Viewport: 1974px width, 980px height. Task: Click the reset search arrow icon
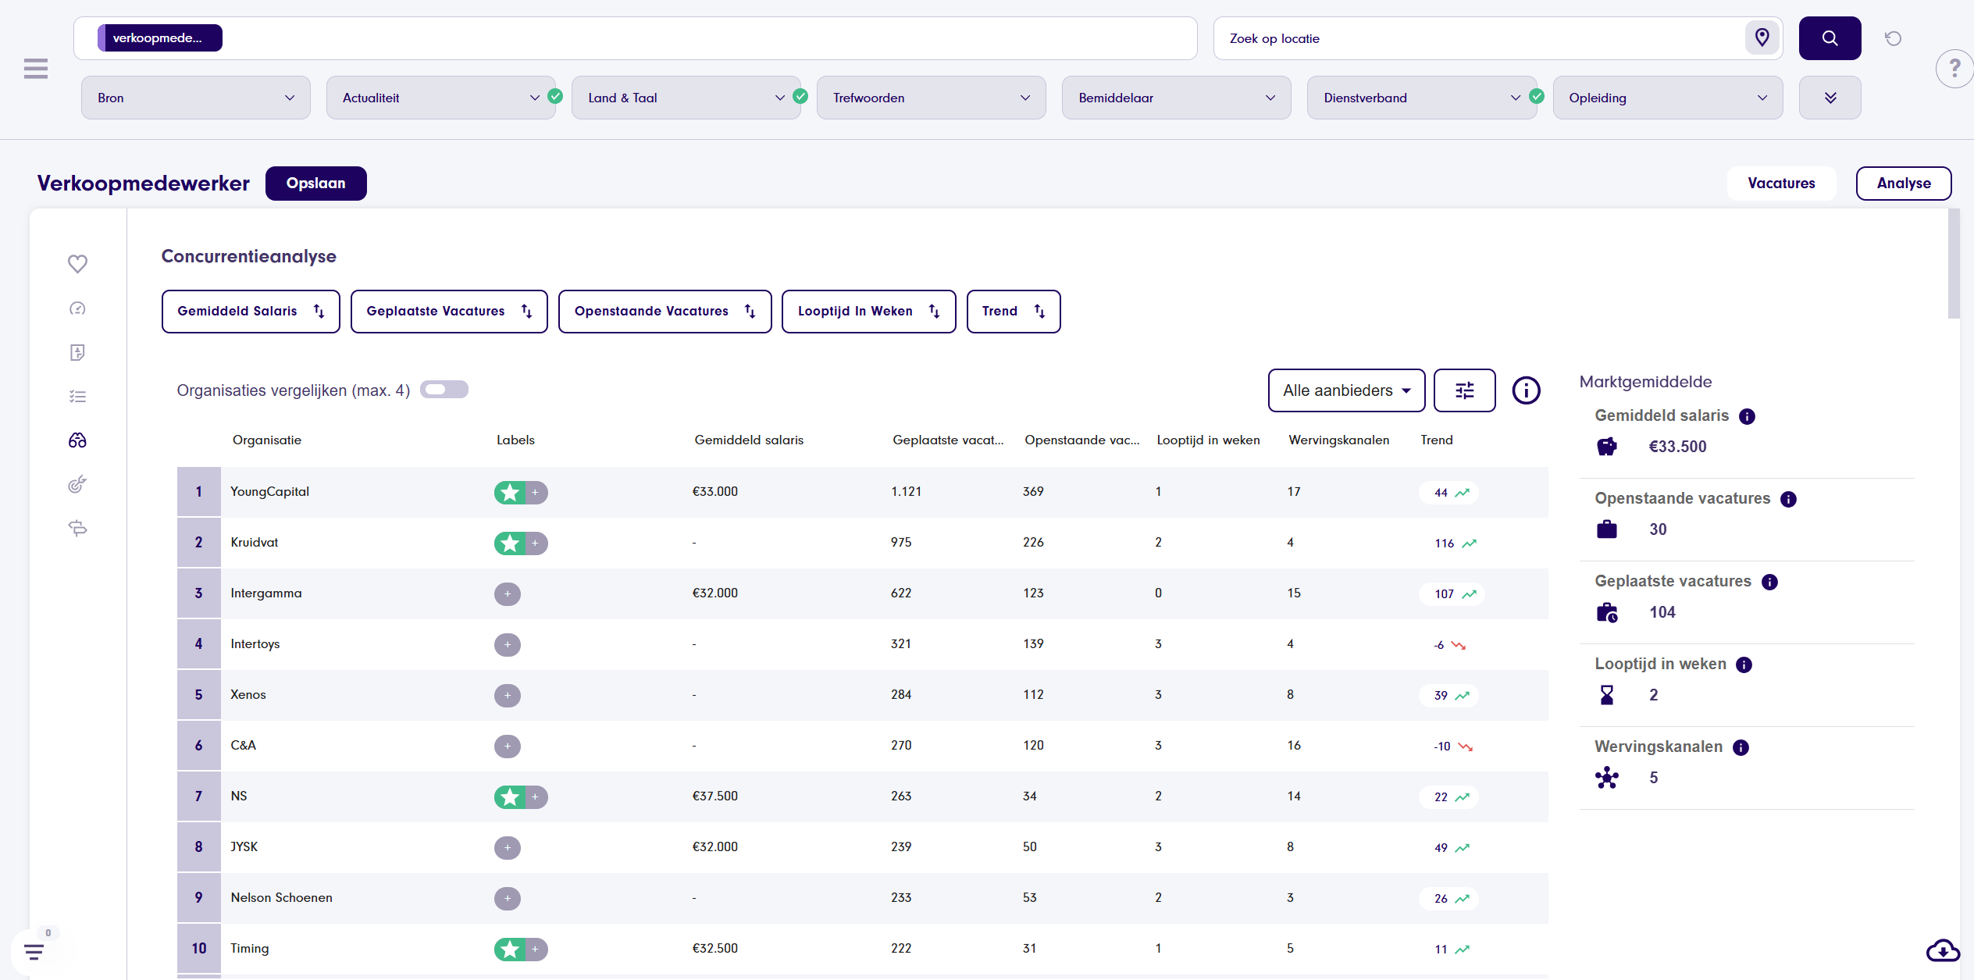tap(1893, 38)
